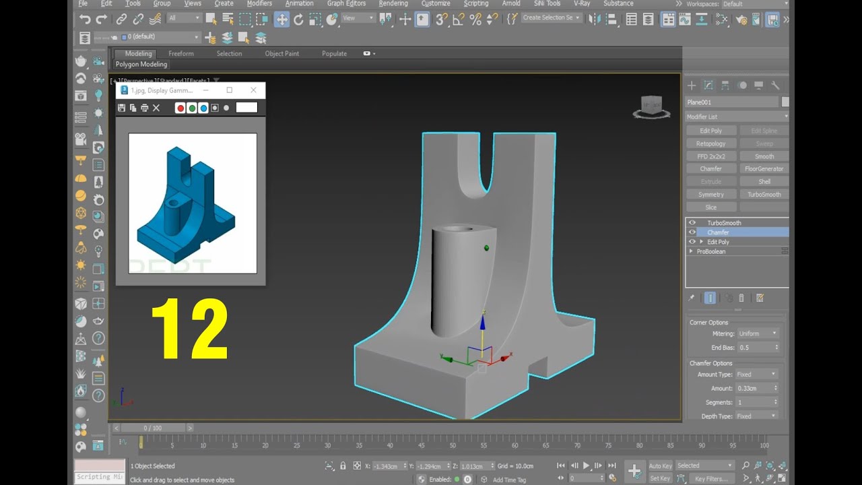The image size is (862, 485).
Task: Click the Bind to Space Warp icon
Action: [x=155, y=20]
